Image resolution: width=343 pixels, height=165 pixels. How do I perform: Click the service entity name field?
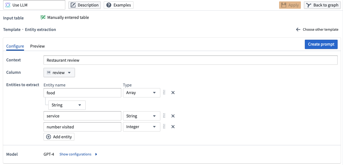[x=82, y=116]
